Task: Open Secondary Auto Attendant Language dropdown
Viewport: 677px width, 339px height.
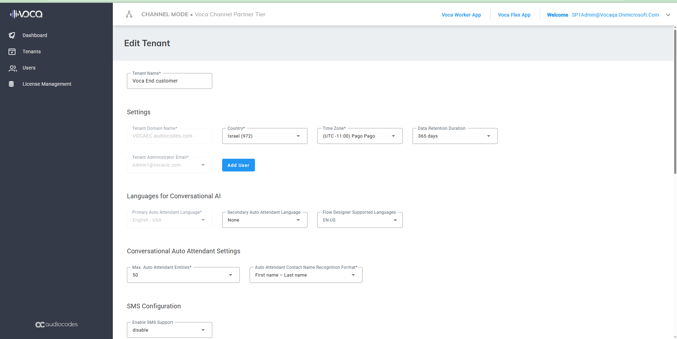Action: pos(264,220)
